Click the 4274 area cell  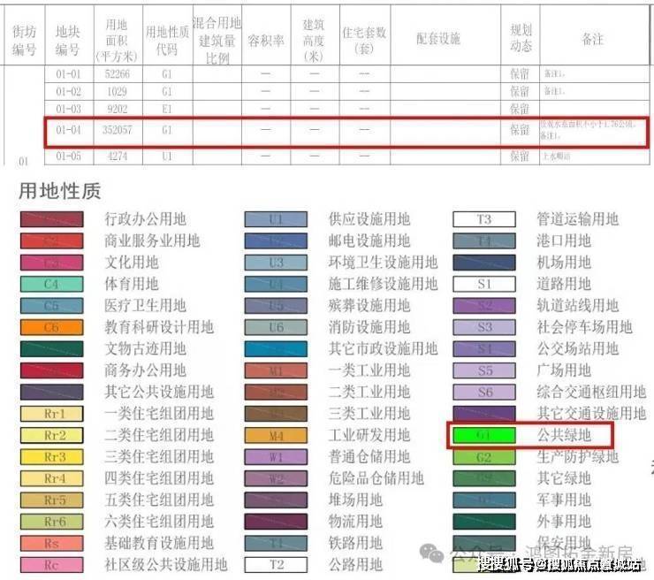point(118,156)
